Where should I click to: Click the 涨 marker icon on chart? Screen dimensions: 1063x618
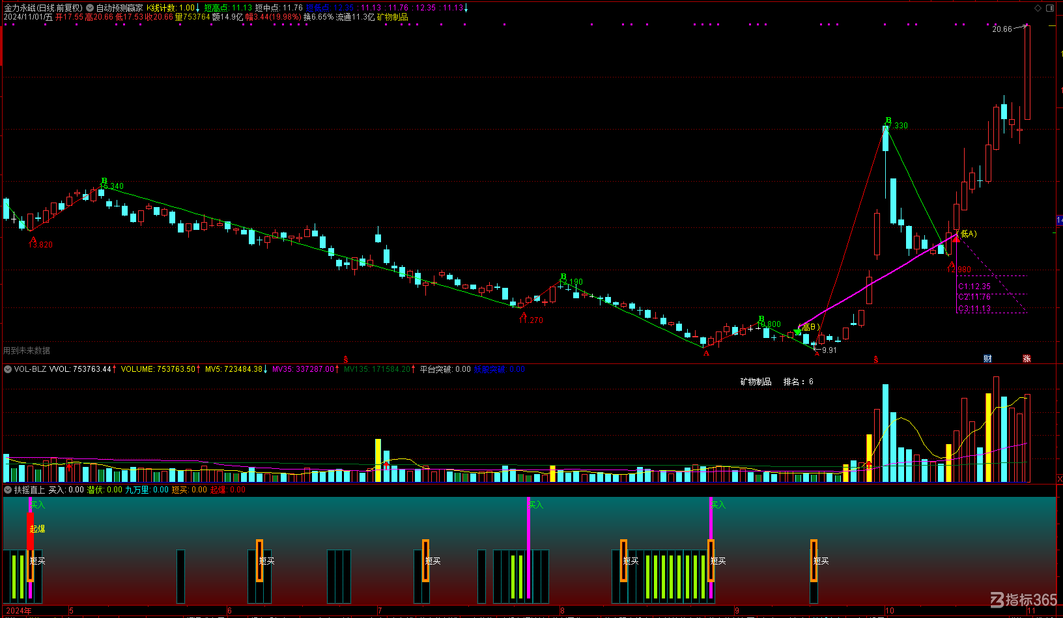(1027, 359)
